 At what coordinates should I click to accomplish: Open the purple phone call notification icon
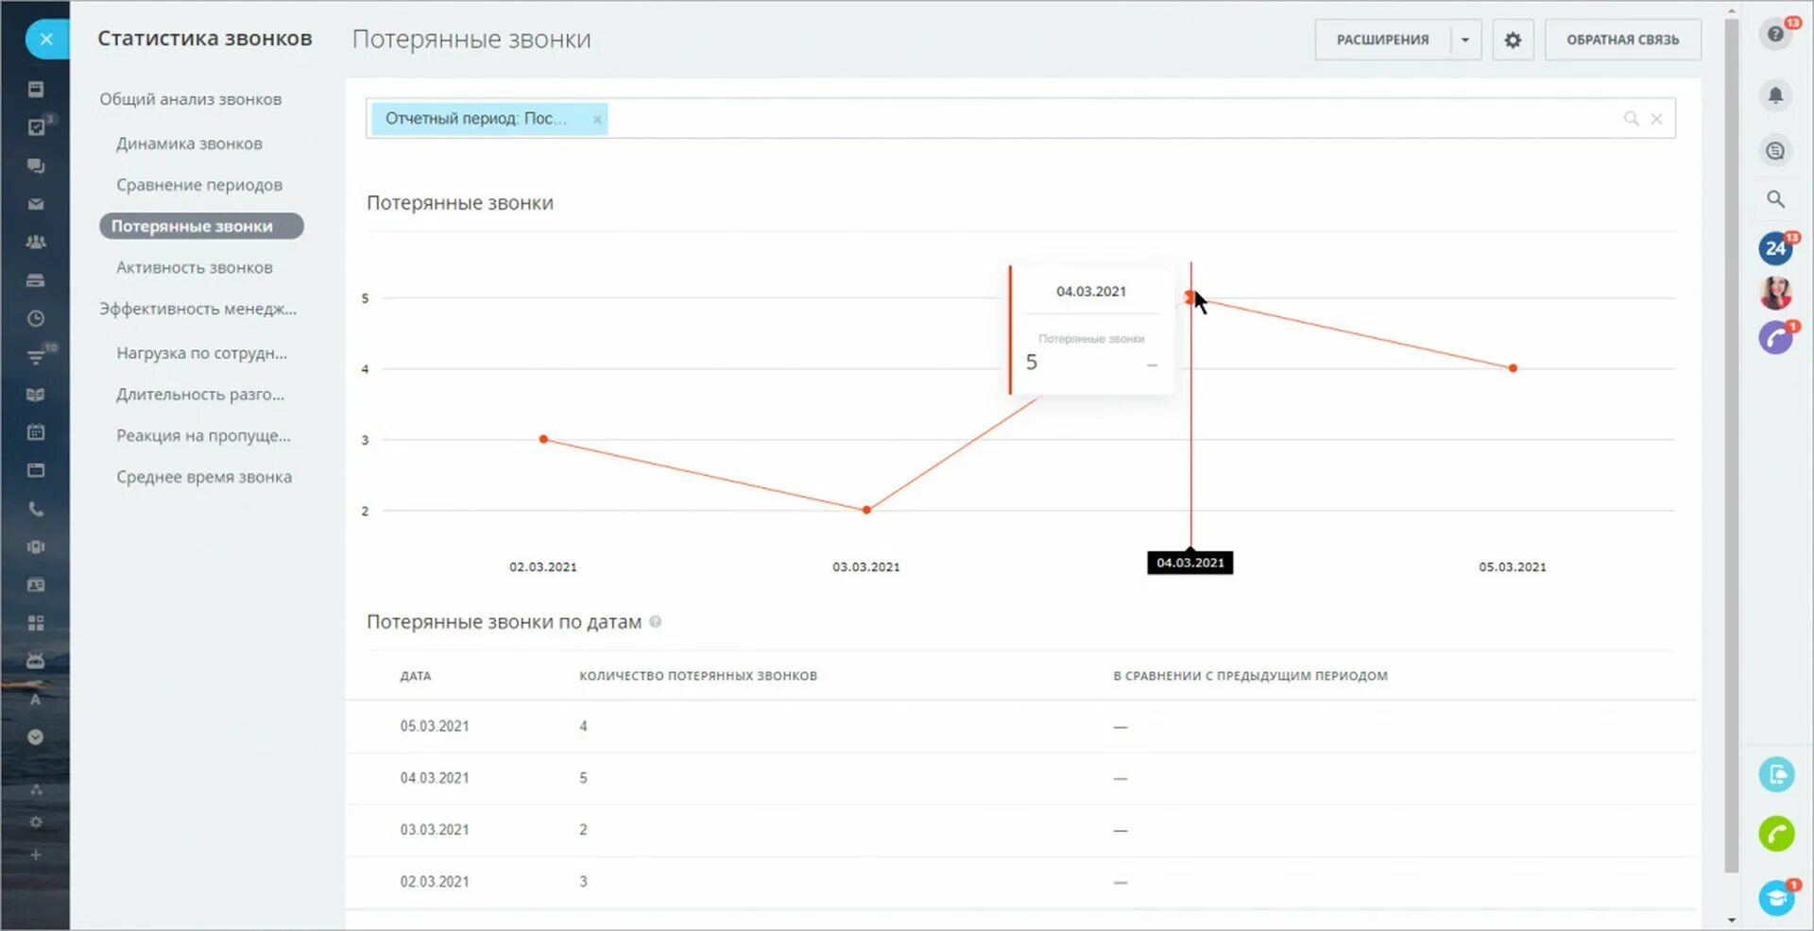coord(1776,337)
